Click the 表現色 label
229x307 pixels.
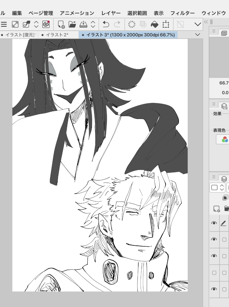[x=219, y=130]
